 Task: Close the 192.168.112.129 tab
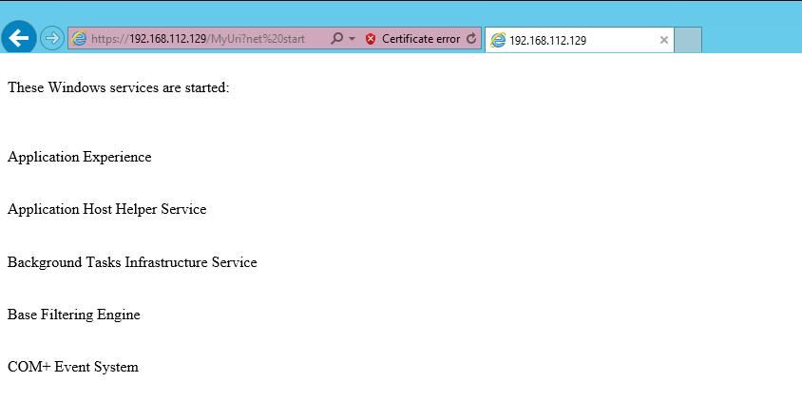point(664,40)
